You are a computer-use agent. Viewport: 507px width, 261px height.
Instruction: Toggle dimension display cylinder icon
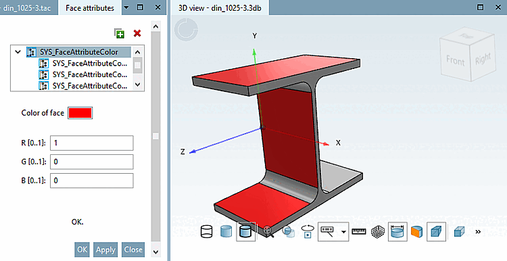pyautogui.click(x=397, y=231)
